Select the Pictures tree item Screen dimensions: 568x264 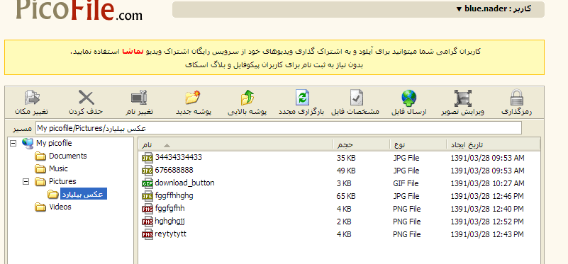(62, 181)
